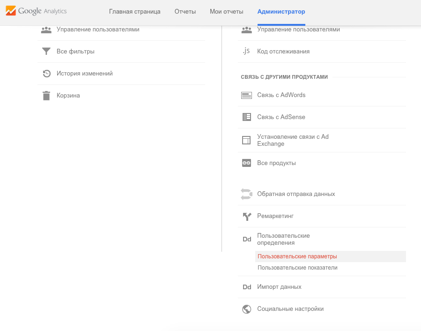Click the Google Analytics logo icon
The image size is (421, 331).
11,11
